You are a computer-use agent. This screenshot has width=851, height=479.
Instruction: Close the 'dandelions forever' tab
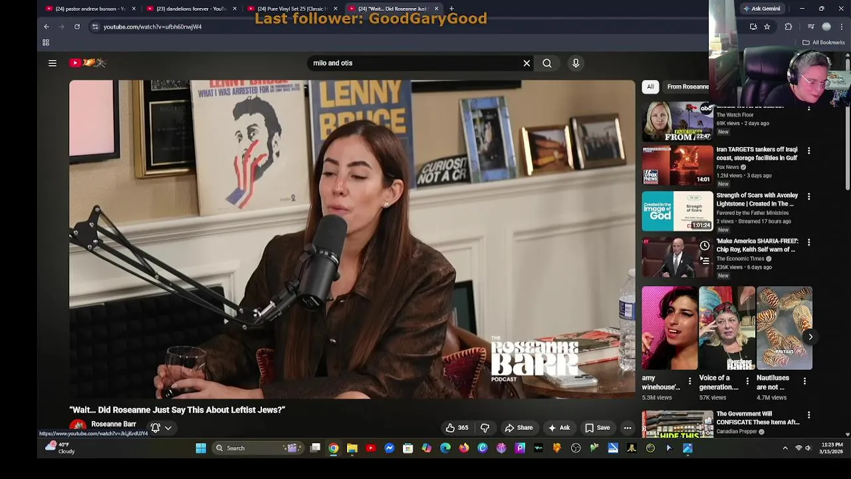235,9
